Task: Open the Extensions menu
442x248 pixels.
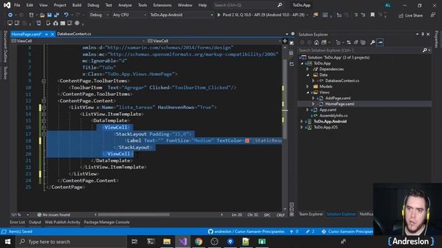Action: [162, 5]
